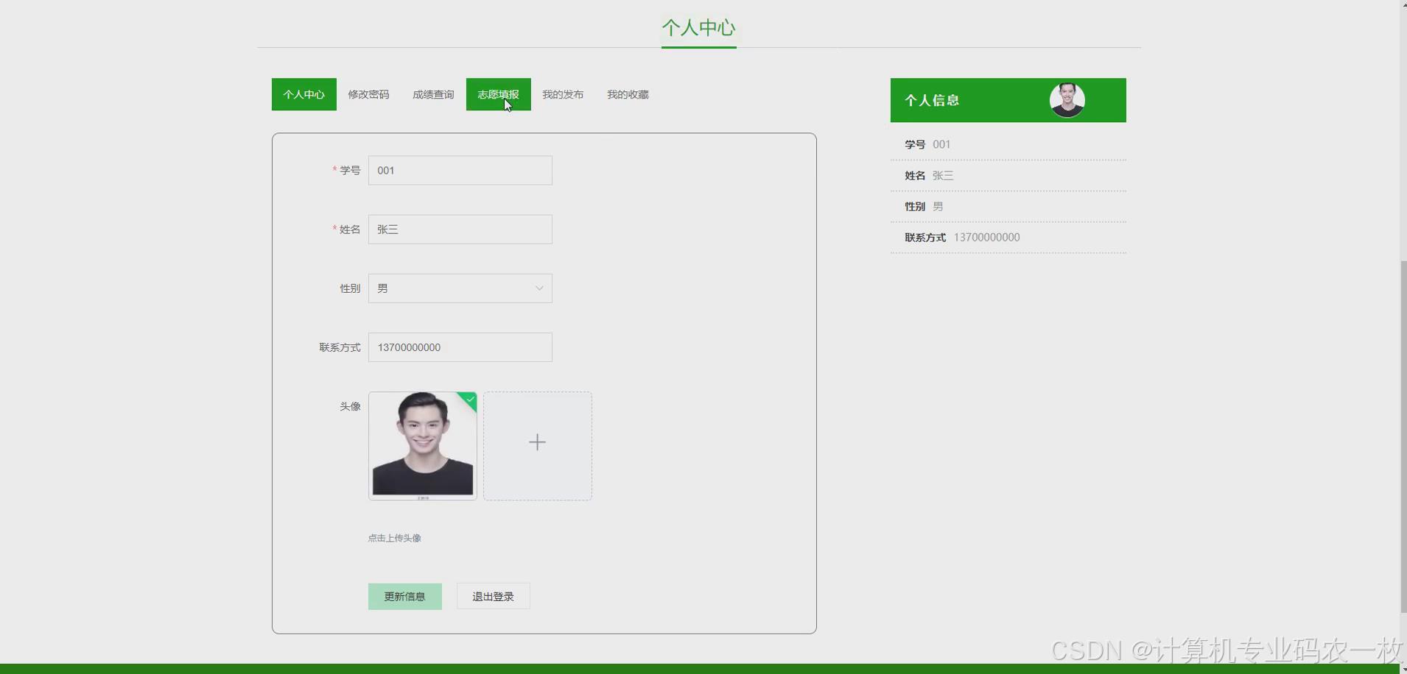Click the plus icon to add a new avatar
This screenshot has height=674, width=1407.
[x=537, y=442]
